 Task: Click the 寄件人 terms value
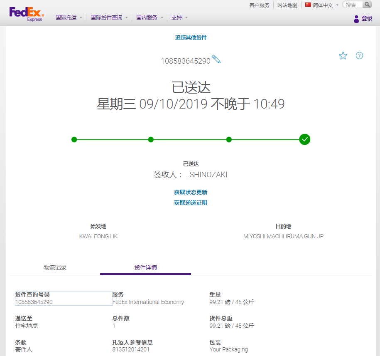pyautogui.click(x=24, y=349)
